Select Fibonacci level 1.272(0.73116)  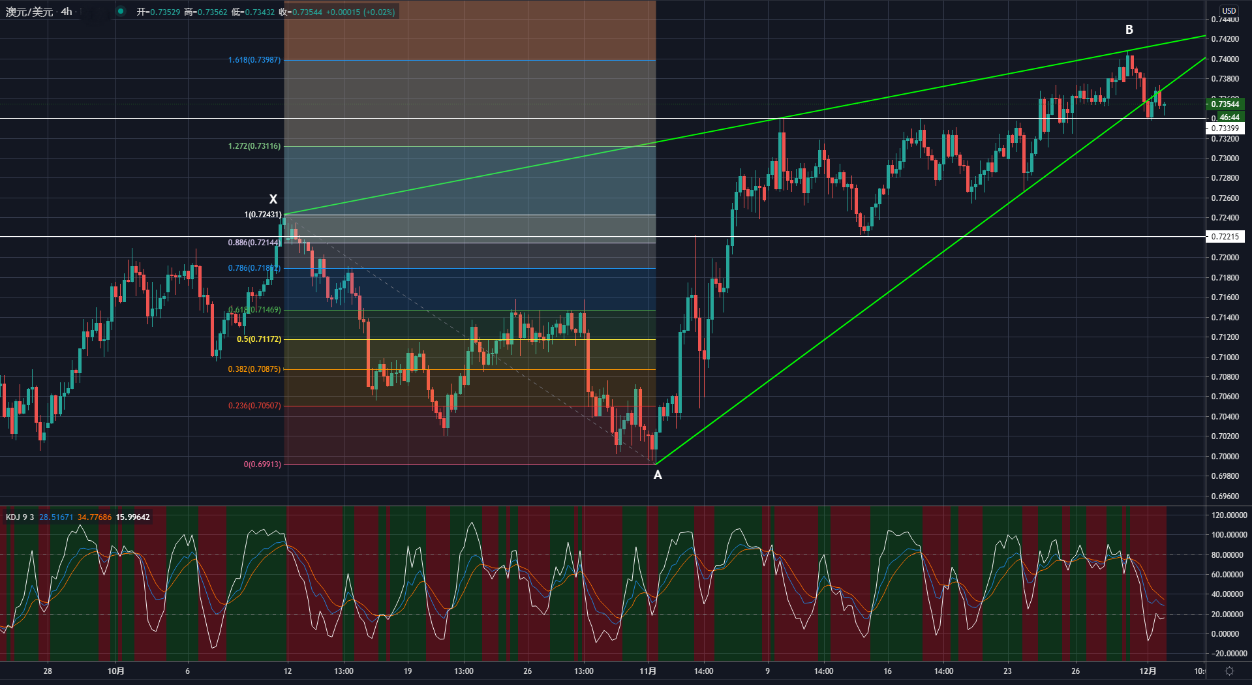254,146
